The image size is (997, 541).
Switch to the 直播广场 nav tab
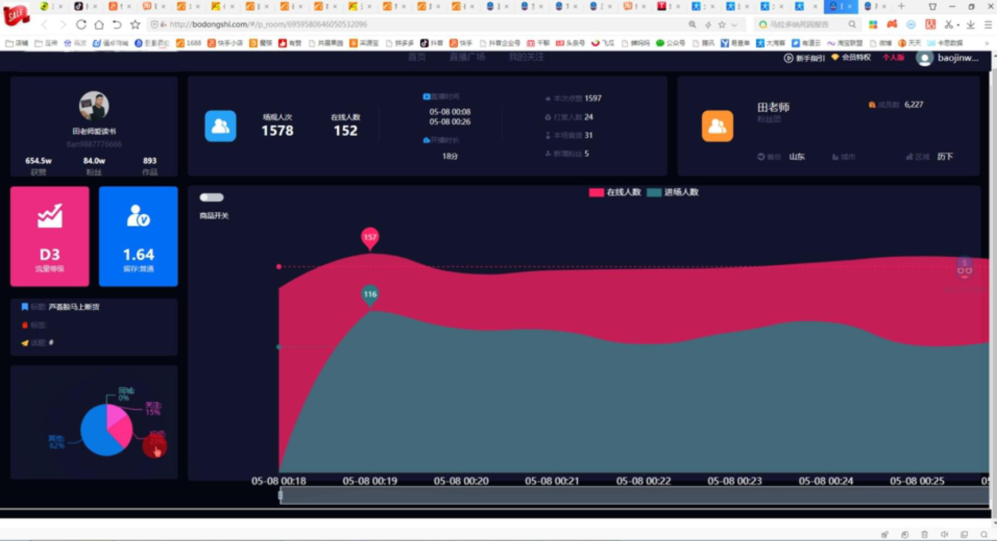pyautogui.click(x=467, y=57)
